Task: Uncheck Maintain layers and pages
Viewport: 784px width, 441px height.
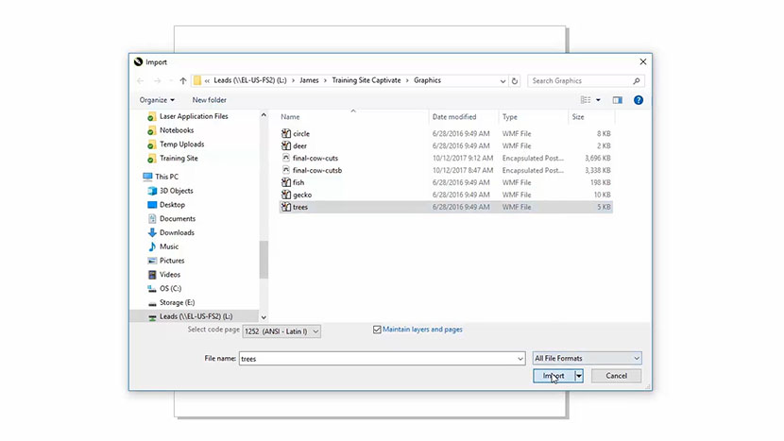Action: [x=377, y=330]
